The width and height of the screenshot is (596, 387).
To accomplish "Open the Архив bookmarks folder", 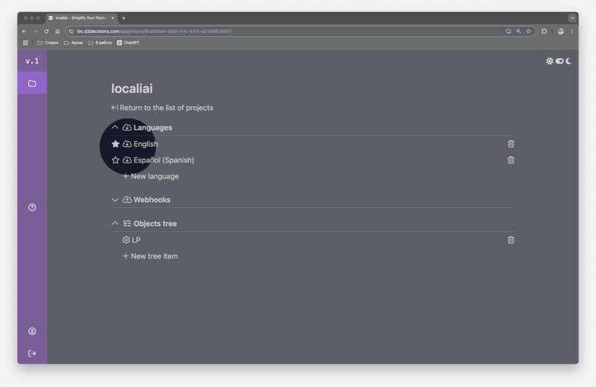I will (73, 43).
